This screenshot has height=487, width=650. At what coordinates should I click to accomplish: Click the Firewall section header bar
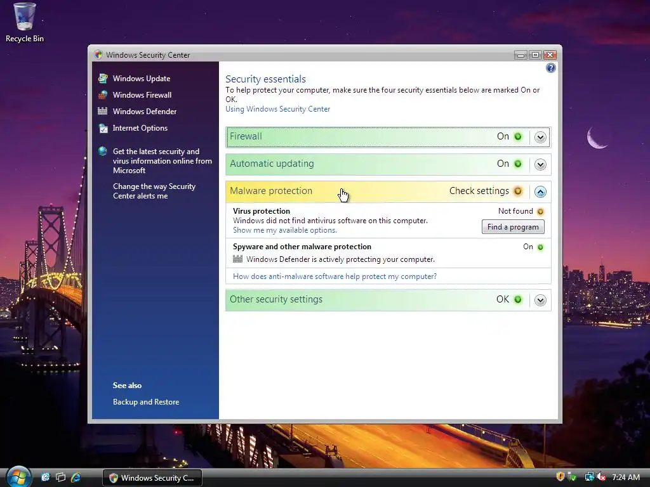click(x=388, y=137)
